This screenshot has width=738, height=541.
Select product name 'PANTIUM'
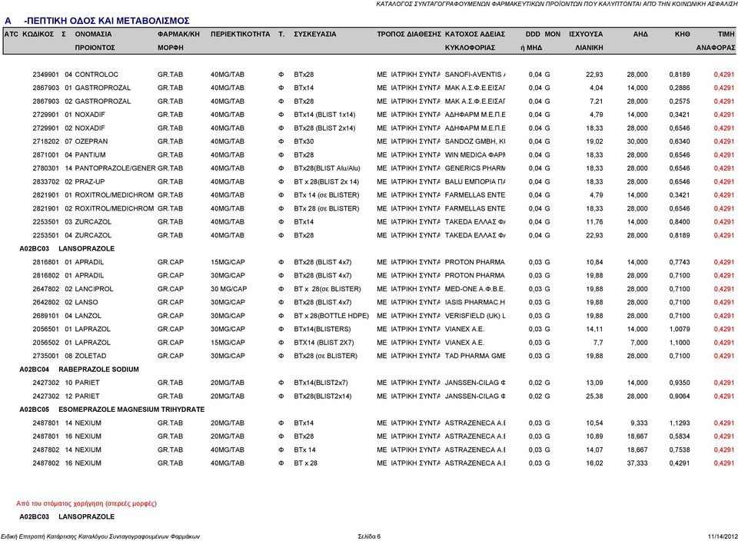tap(91, 154)
